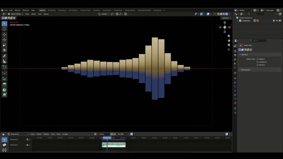Pick the Rotate tool
Image resolution: width=283 pixels, height=159 pixels.
(4, 40)
